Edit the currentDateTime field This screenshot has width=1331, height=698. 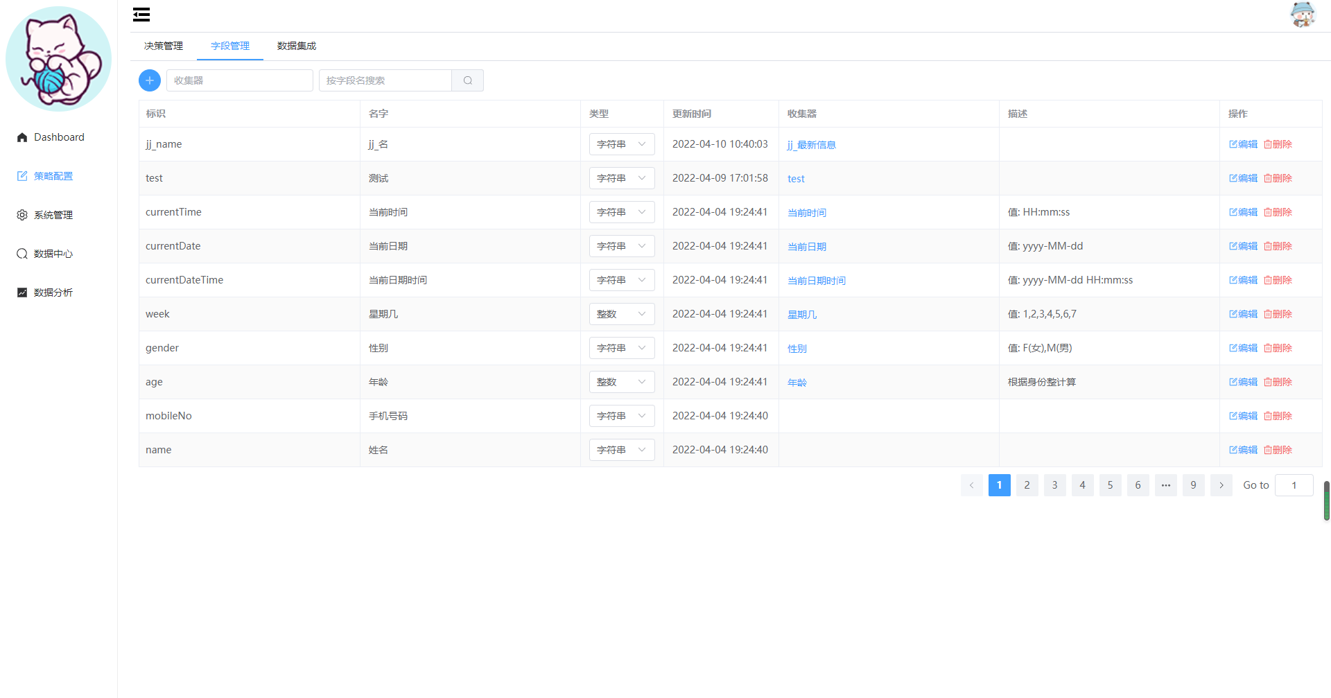1243,280
